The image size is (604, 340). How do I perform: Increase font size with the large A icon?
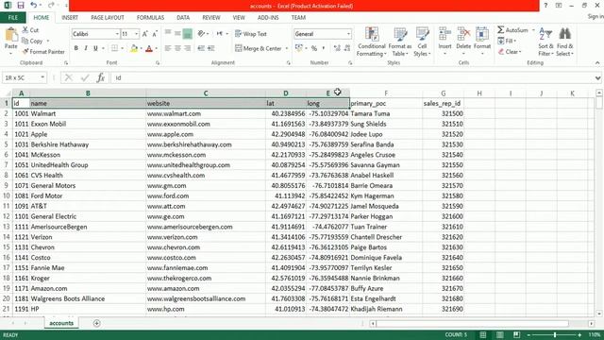[x=144, y=34]
